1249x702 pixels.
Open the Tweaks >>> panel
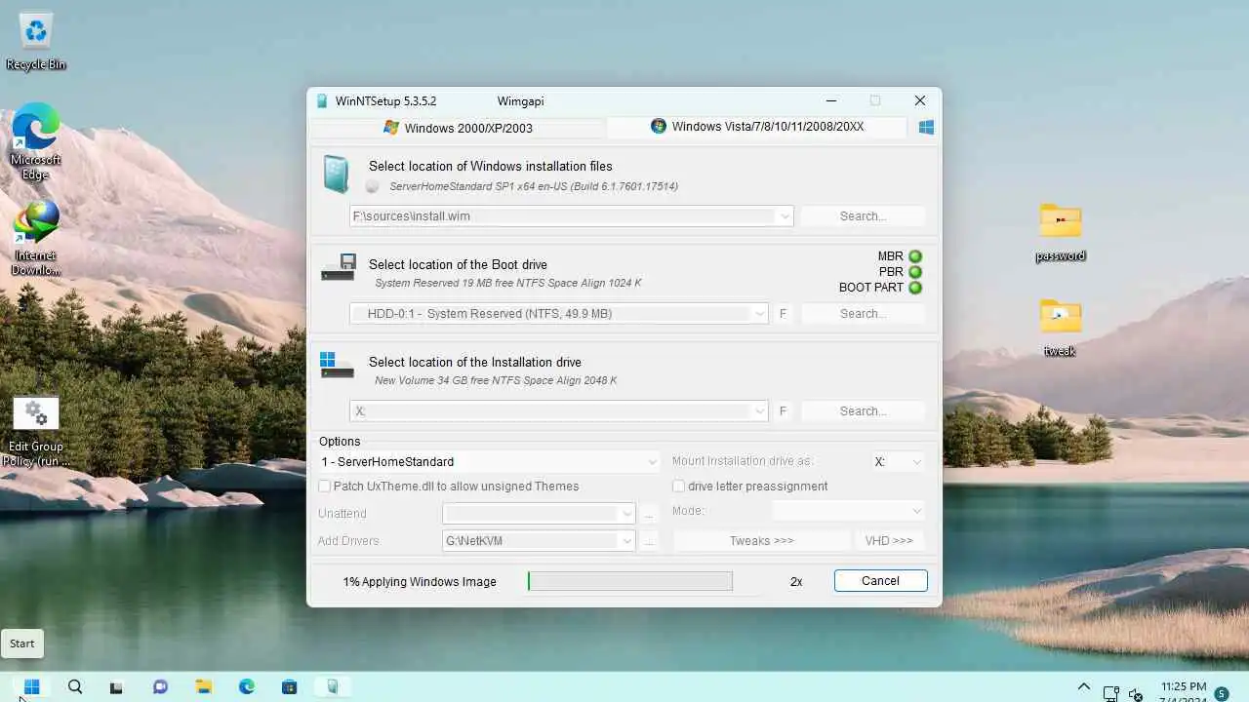point(762,540)
